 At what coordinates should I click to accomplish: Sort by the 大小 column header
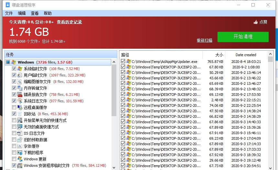[x=214, y=55]
